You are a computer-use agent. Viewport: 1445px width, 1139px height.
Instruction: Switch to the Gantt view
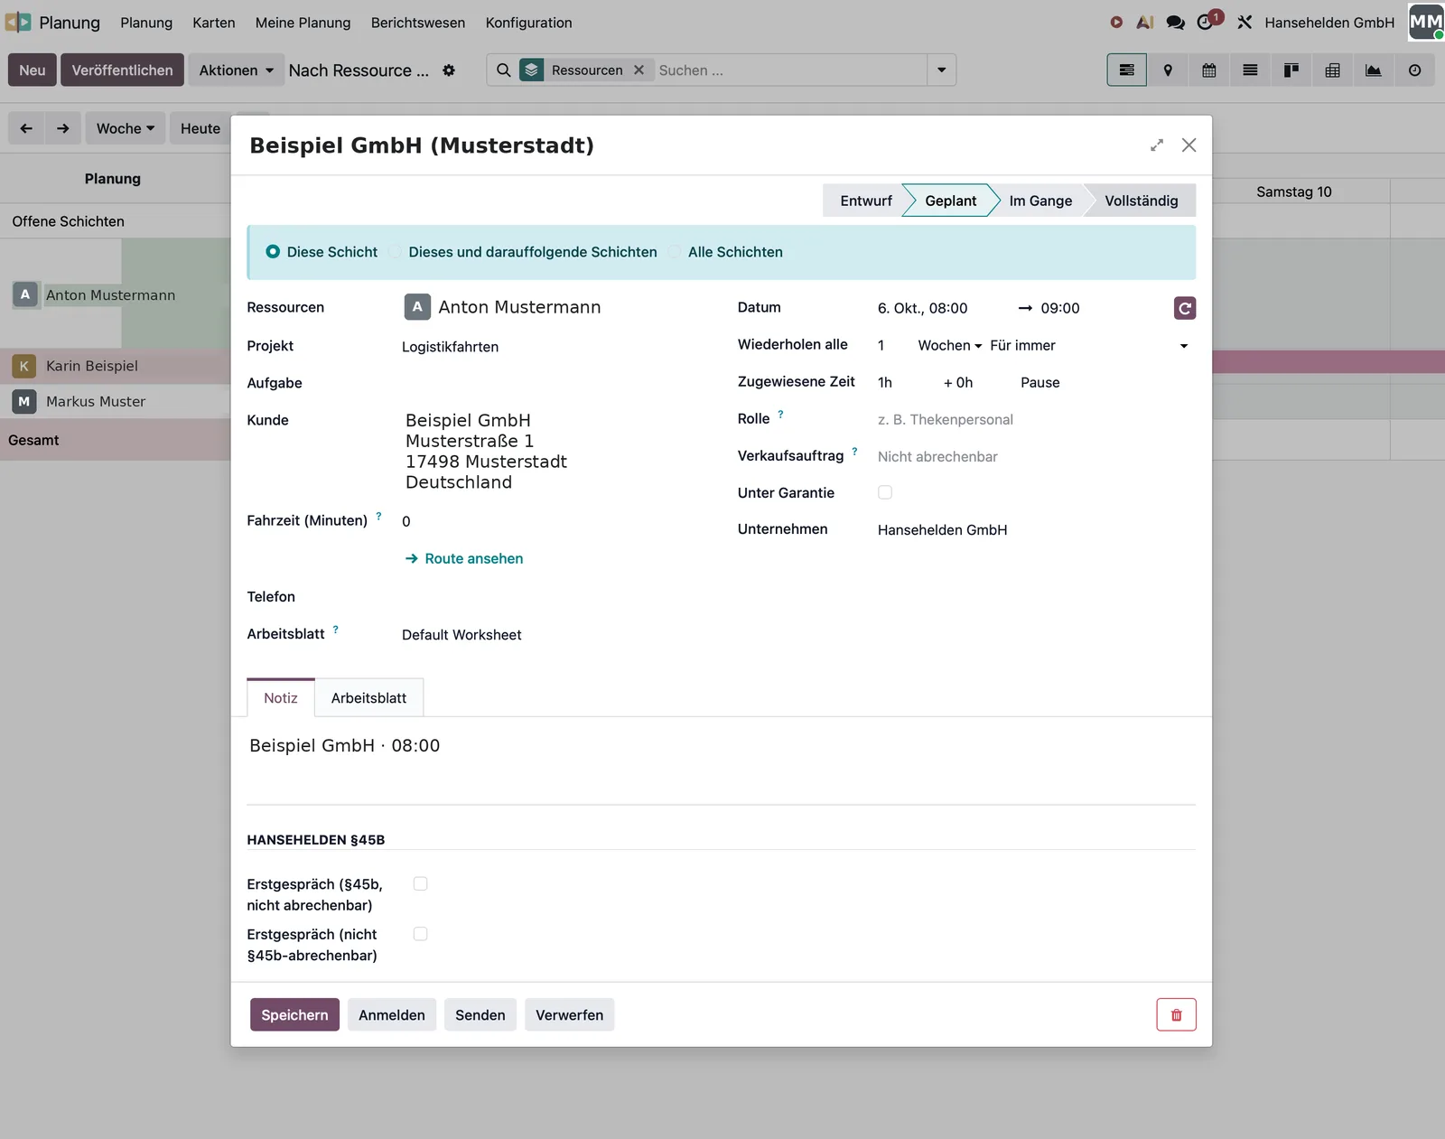(1127, 70)
